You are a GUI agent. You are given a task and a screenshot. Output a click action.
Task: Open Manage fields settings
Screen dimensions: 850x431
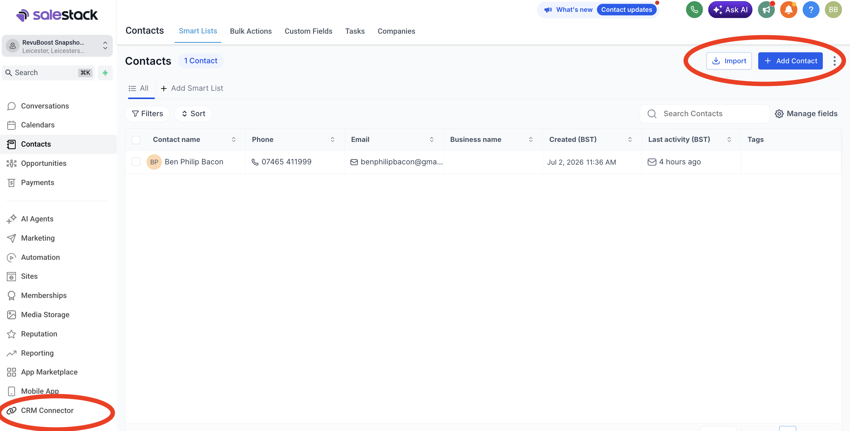(x=806, y=114)
